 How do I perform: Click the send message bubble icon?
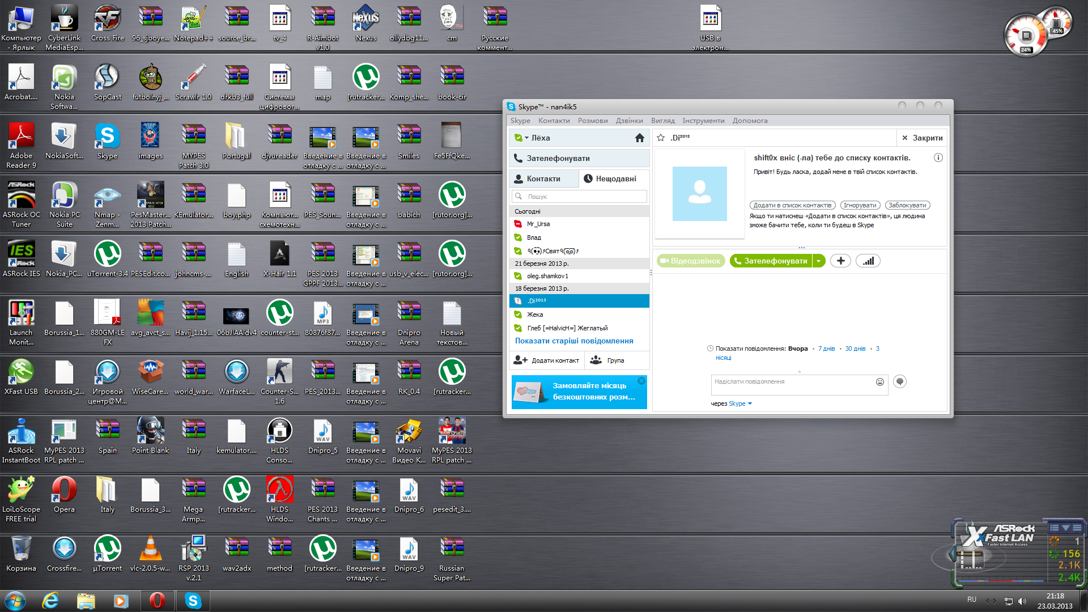pos(899,381)
